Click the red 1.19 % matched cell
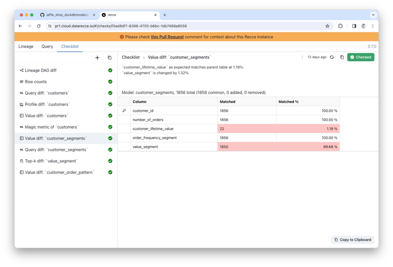The image size is (393, 267). [x=308, y=129]
